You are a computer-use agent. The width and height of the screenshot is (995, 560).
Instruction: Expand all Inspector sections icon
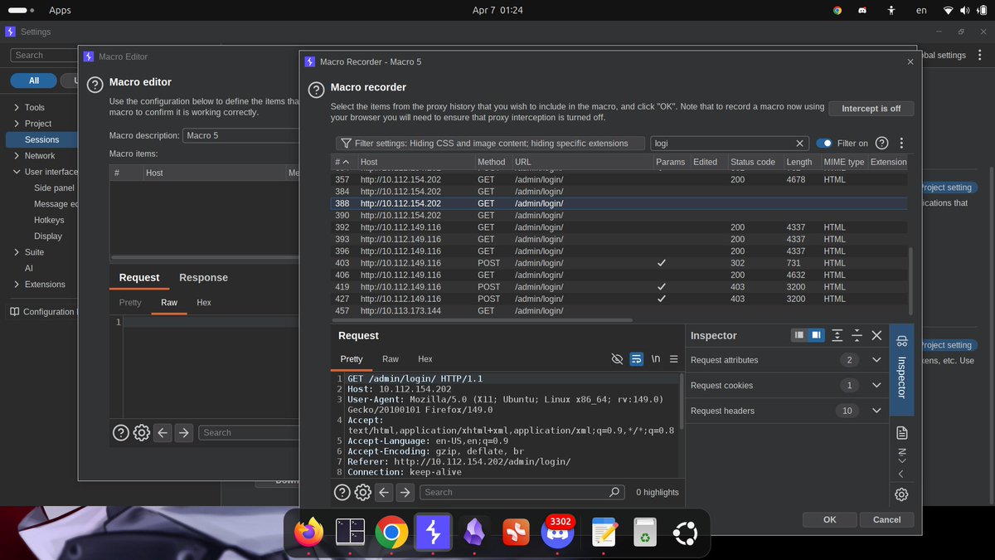pos(837,335)
